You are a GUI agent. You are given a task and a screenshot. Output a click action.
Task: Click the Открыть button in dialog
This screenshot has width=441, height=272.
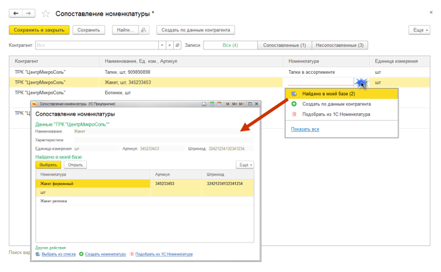click(x=75, y=165)
